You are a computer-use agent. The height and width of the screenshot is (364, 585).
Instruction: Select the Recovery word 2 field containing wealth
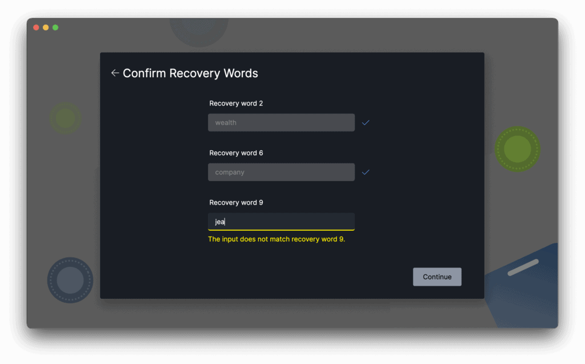click(x=281, y=123)
